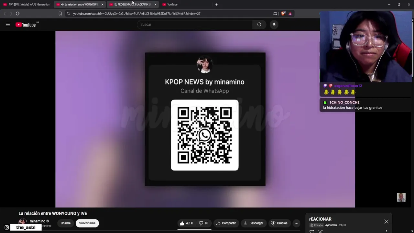Screen dimensions: 414x233
Task: Open minamino channel avatar
Action: 23,223
